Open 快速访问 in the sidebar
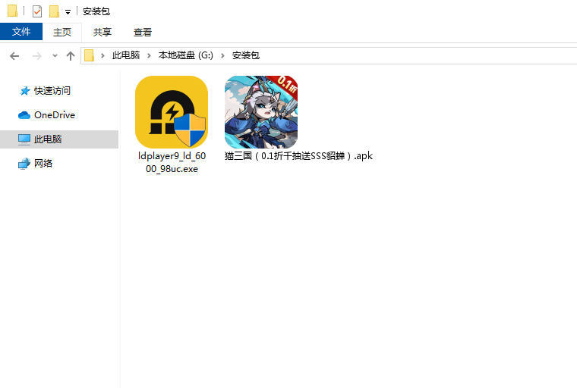This screenshot has width=577, height=388. pos(52,91)
